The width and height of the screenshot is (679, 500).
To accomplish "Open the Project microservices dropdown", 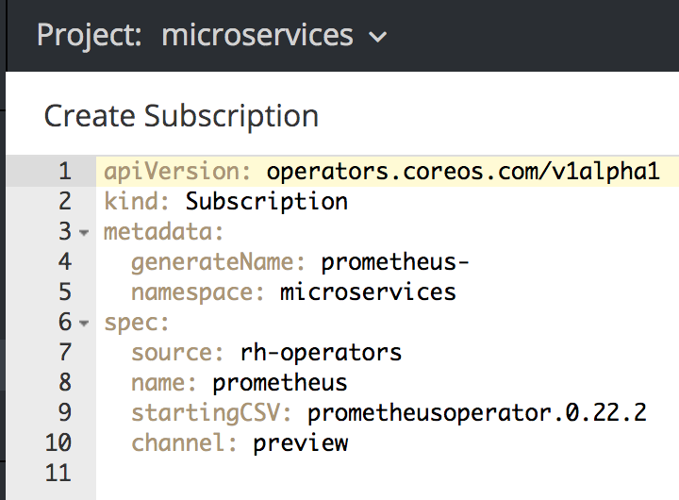I will (x=211, y=36).
